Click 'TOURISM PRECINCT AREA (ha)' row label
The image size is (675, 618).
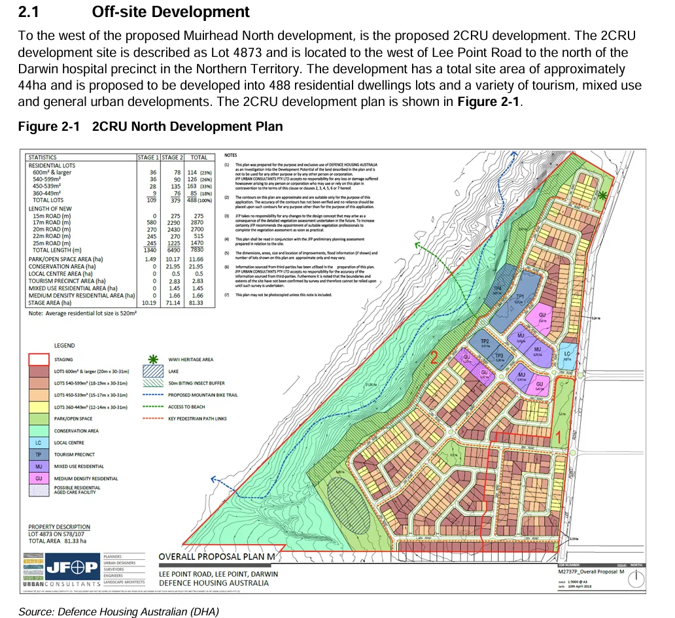coord(67,281)
